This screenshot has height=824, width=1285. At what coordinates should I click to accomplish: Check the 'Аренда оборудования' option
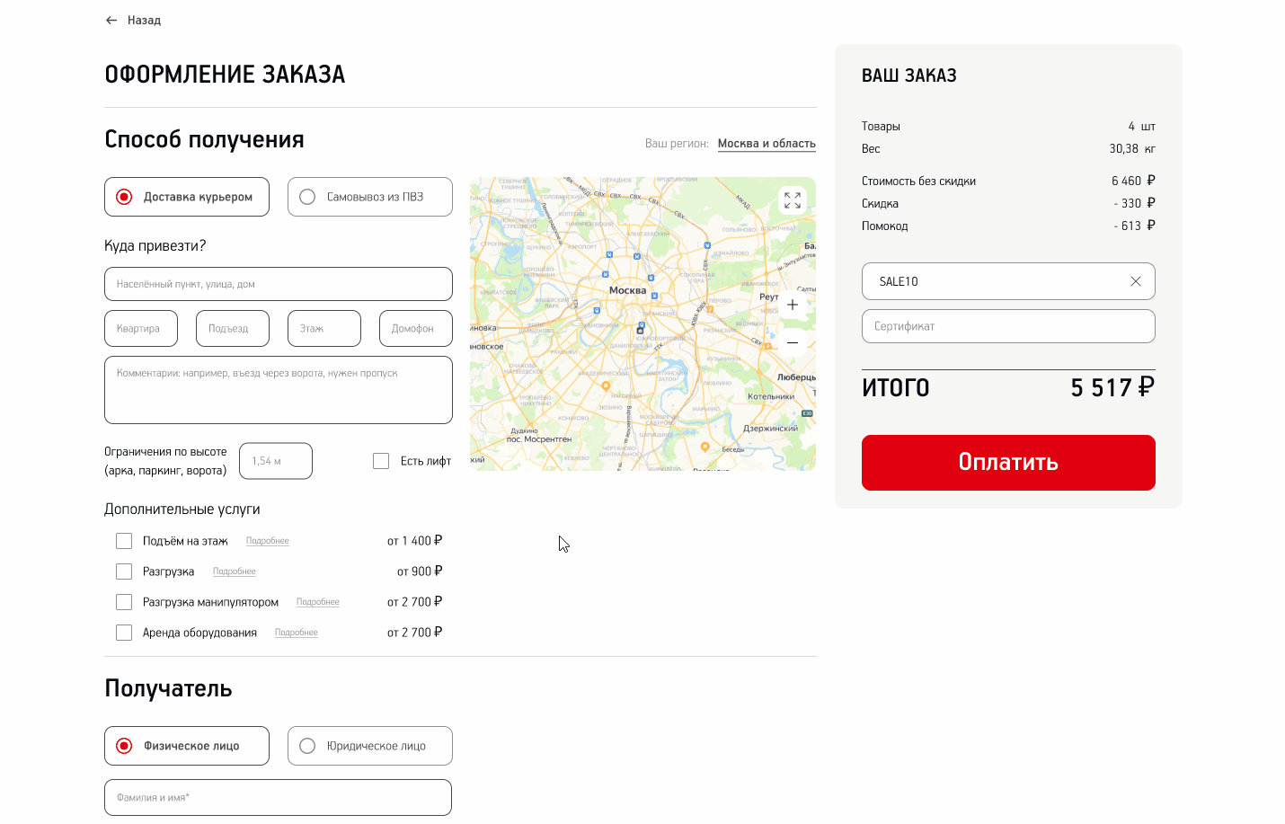(124, 633)
